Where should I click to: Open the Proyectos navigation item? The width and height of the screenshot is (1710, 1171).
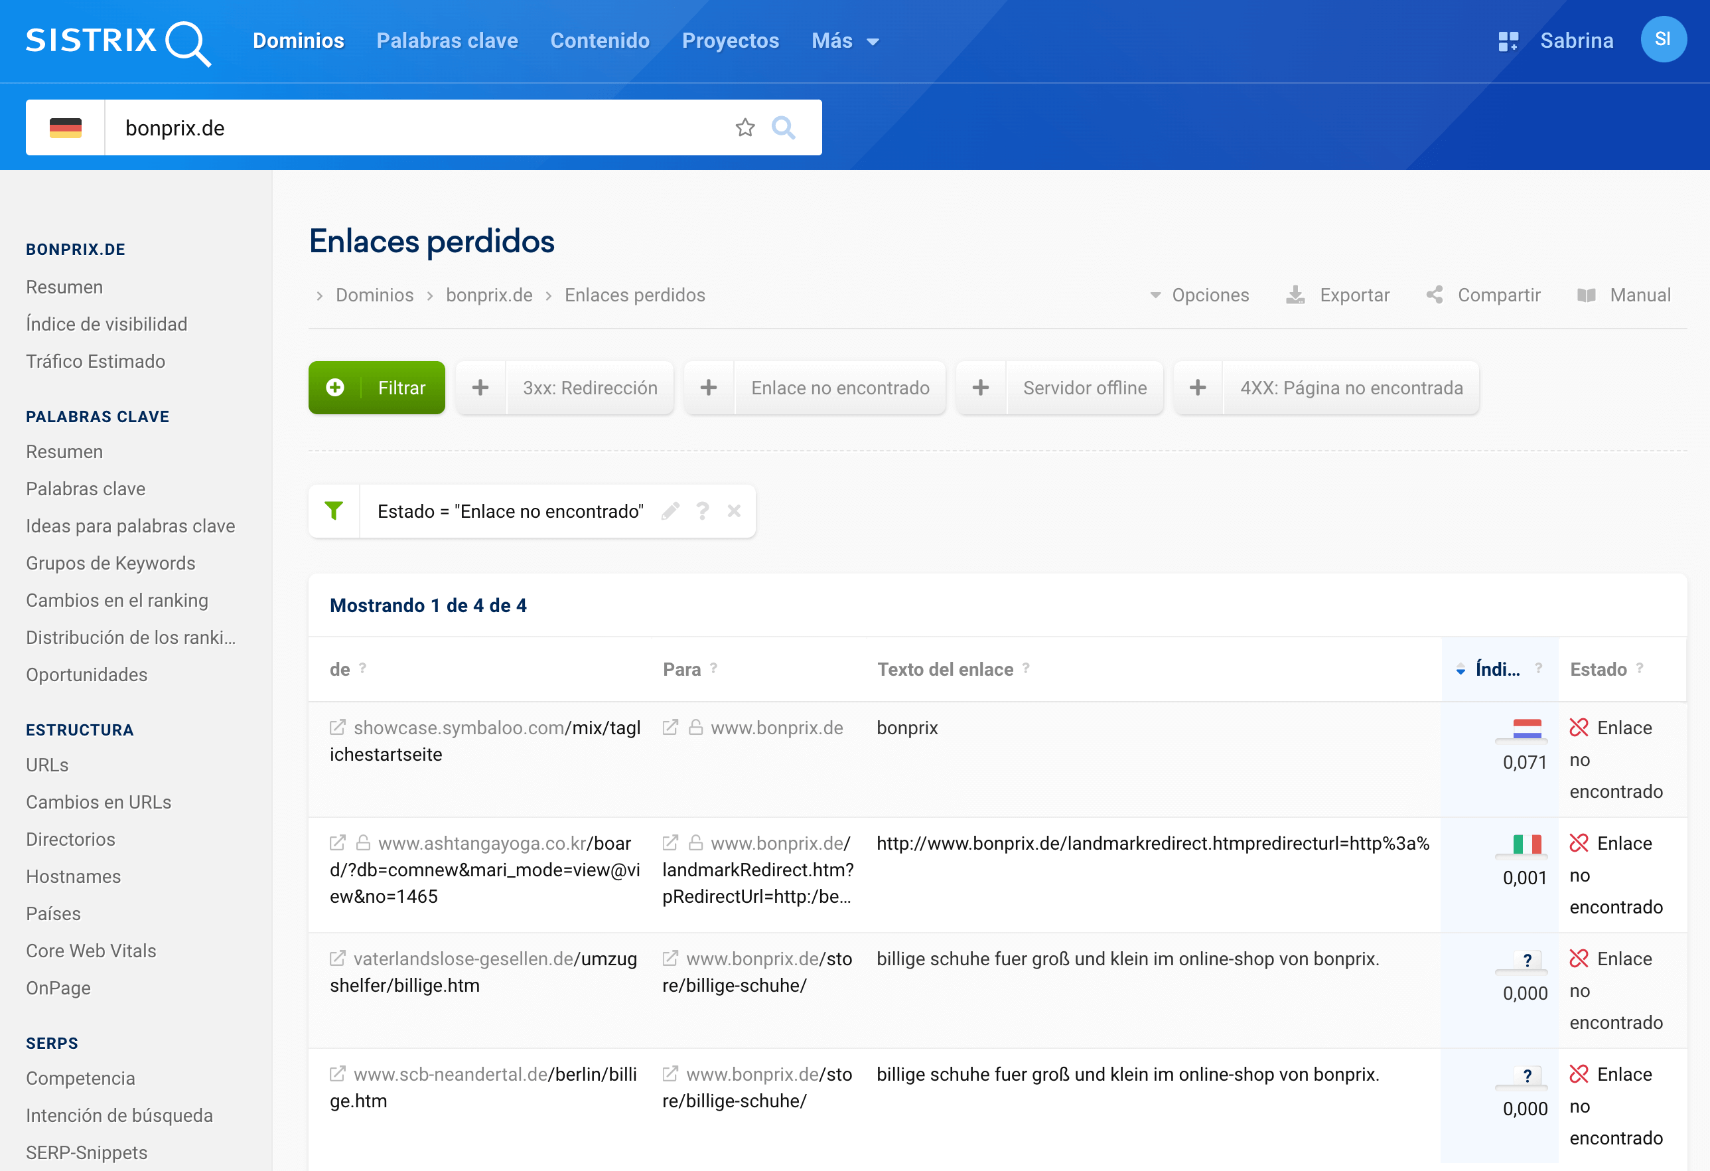[x=730, y=41]
